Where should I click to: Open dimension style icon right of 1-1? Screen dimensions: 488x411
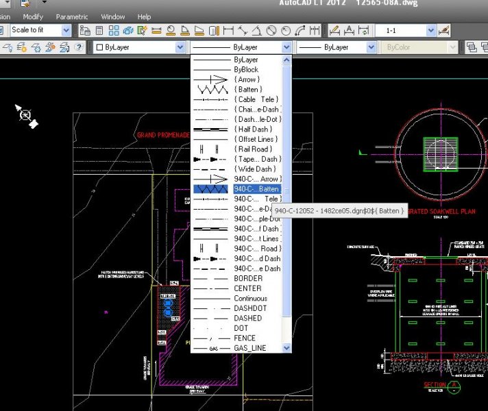point(445,30)
